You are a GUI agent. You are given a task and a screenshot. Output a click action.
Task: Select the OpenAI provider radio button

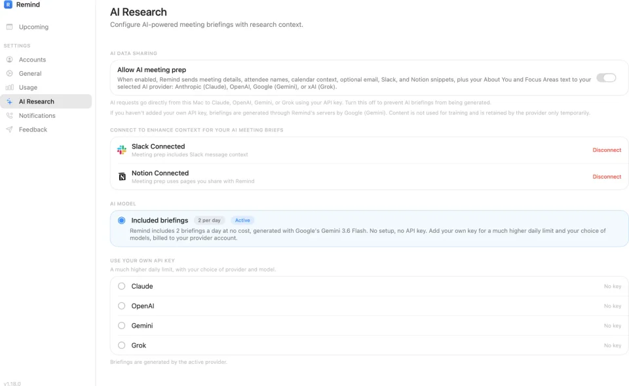tap(122, 306)
